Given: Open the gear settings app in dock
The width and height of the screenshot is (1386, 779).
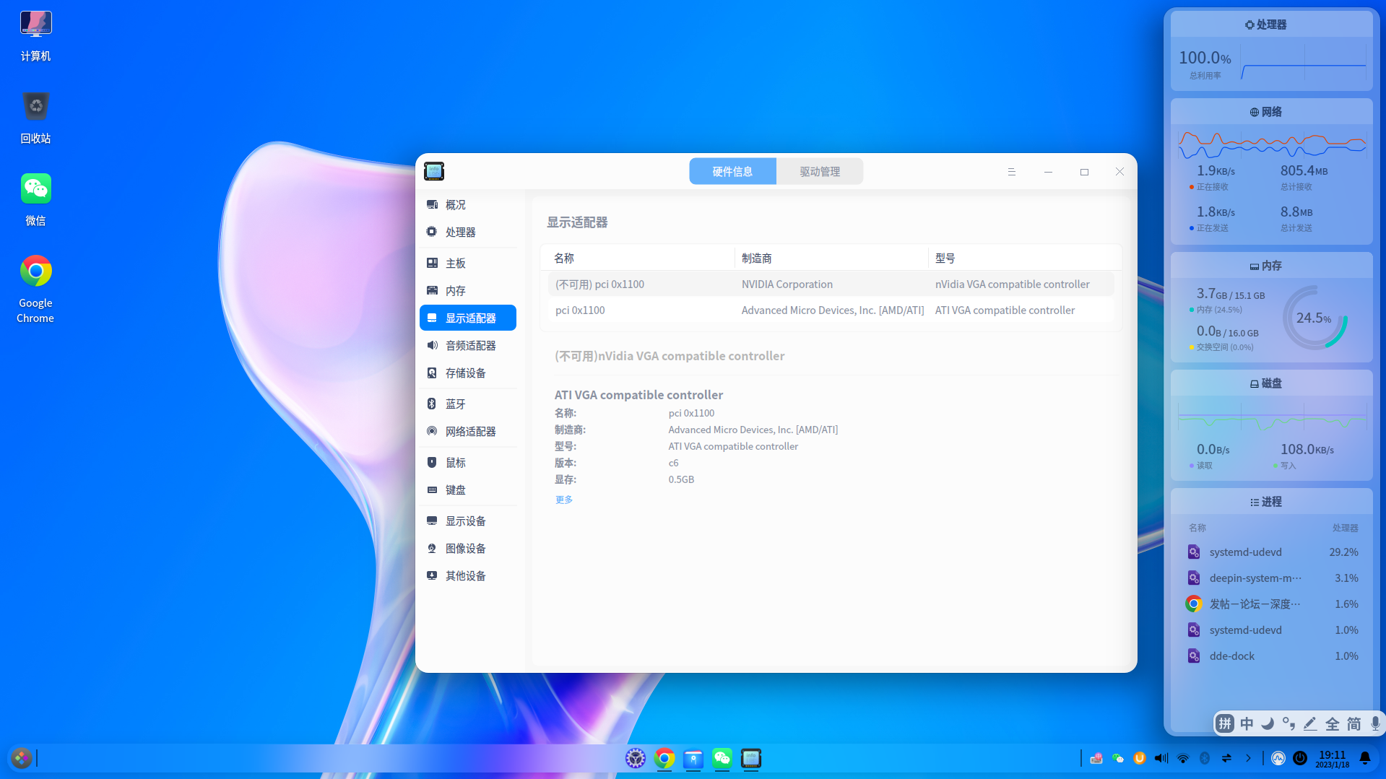Looking at the screenshot, I should pos(636,758).
